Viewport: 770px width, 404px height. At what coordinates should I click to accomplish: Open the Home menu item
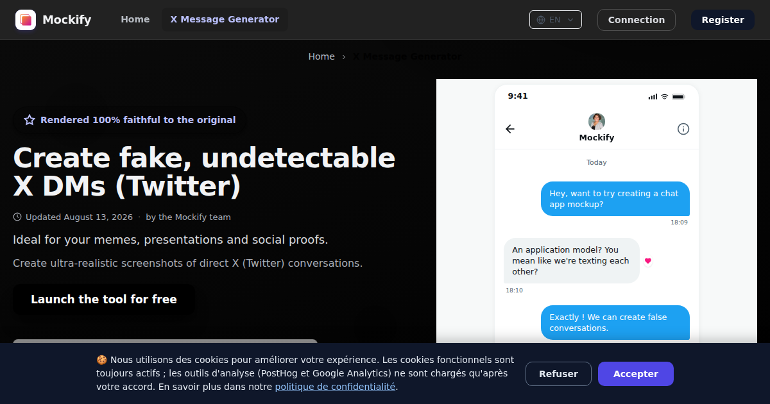135,20
